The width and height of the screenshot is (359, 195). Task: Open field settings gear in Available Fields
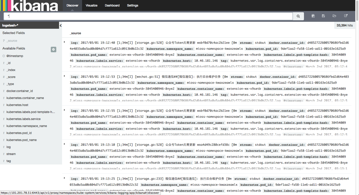click(54, 49)
